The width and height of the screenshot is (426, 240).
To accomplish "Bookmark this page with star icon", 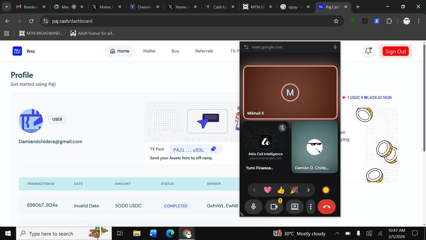I will pos(336,21).
